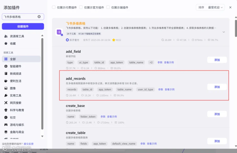Screen dimensions: 237x153
Task: Click the 飞书多维表格 plugin title
Action: [76, 23]
